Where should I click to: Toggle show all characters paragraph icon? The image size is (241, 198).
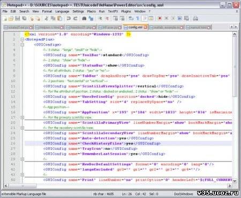coord(138,18)
